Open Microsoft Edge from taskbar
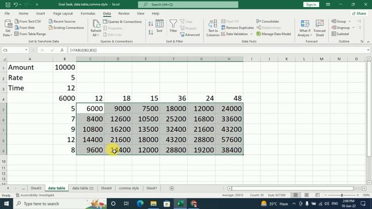This screenshot has width=372, height=209. pos(140,204)
